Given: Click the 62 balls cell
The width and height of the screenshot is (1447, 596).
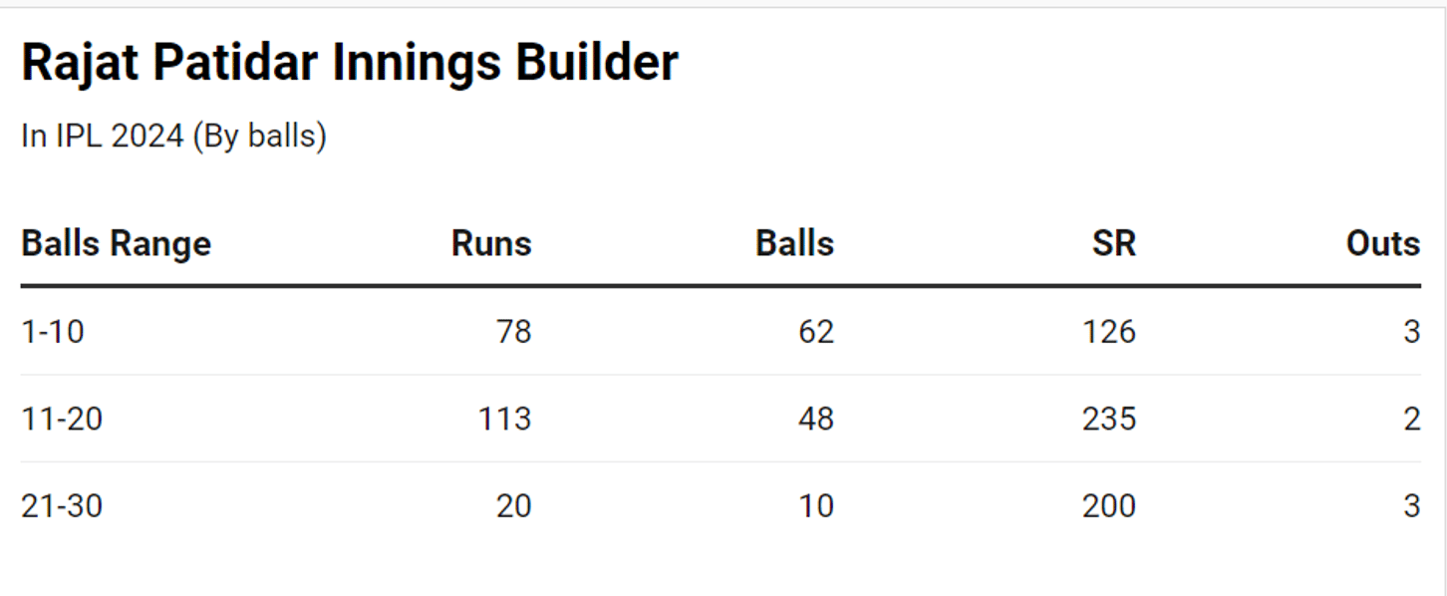Looking at the screenshot, I should pos(815,331).
